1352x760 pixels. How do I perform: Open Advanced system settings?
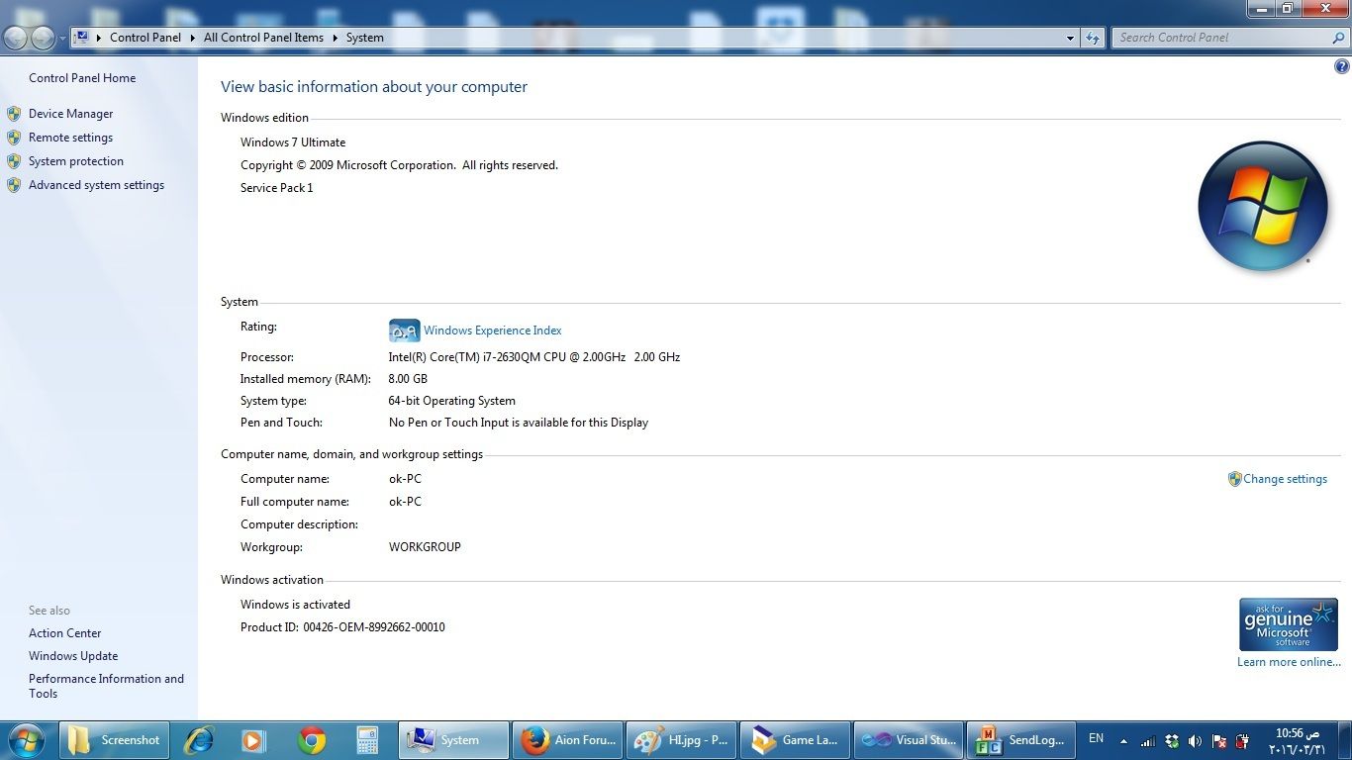96,185
